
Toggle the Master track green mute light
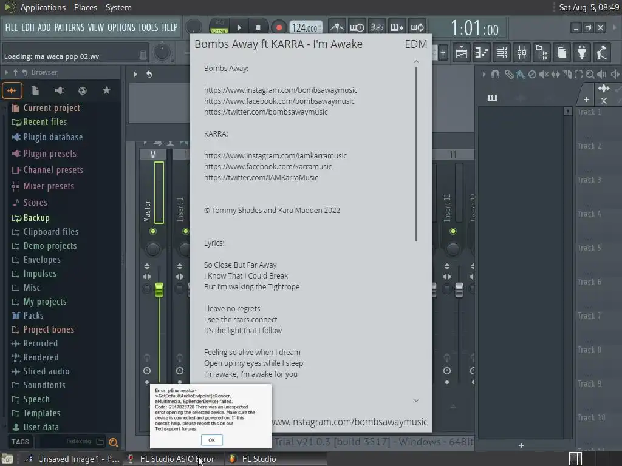click(153, 231)
